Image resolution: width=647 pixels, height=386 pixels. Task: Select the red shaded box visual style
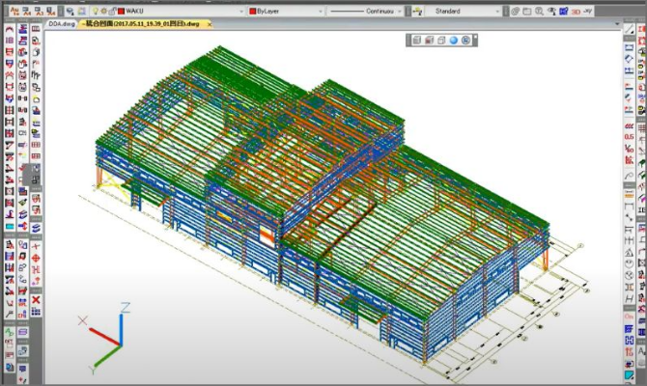tap(429, 40)
